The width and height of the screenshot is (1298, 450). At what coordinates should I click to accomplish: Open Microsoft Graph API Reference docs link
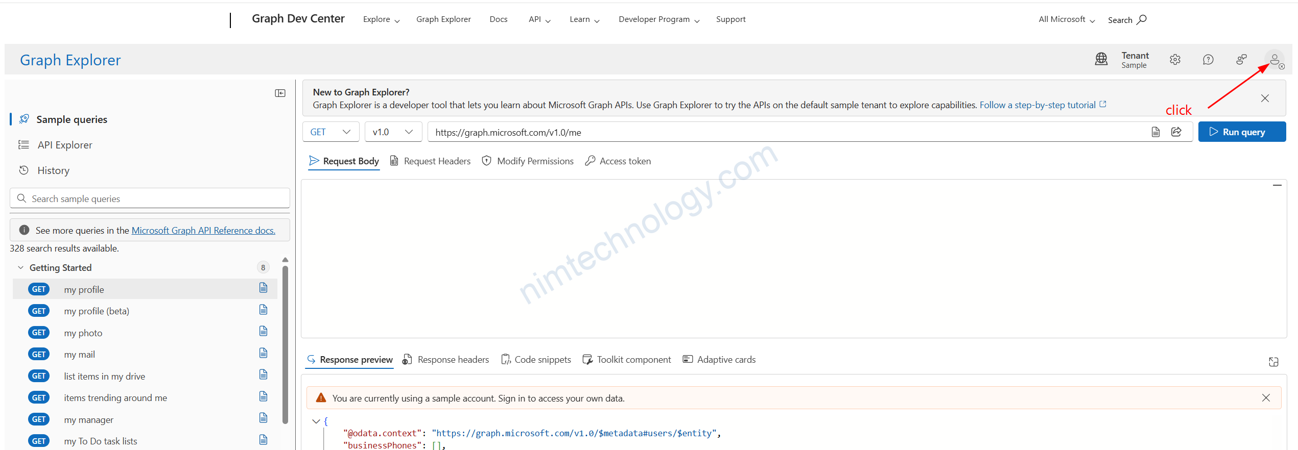coord(203,231)
